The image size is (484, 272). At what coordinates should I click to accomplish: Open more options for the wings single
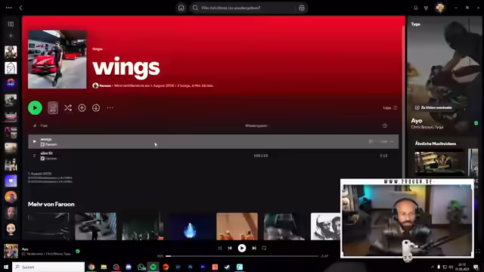pos(110,108)
